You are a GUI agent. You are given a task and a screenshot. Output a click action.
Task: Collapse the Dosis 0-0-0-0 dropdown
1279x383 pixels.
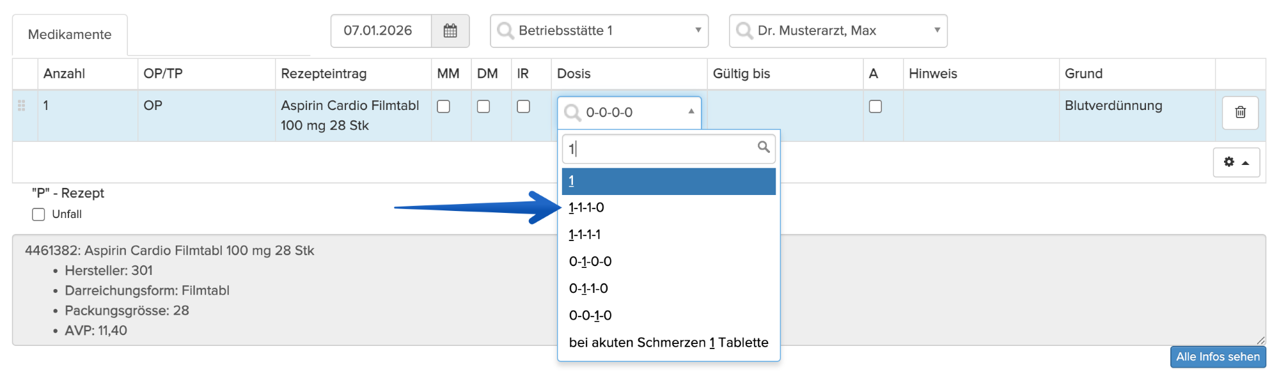pyautogui.click(x=691, y=112)
